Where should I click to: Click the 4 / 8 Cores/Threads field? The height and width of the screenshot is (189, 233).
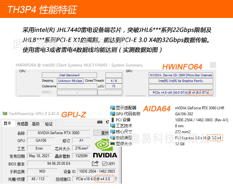(x=114, y=81)
